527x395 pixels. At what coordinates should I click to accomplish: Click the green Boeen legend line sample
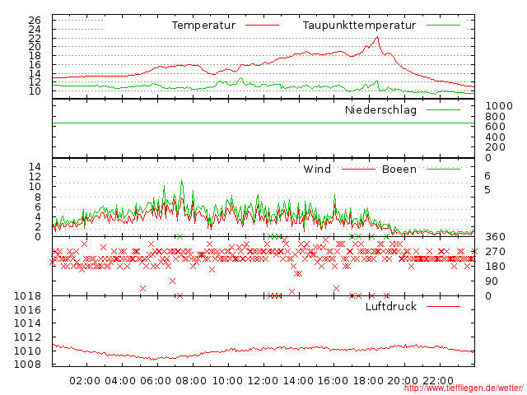tap(443, 169)
